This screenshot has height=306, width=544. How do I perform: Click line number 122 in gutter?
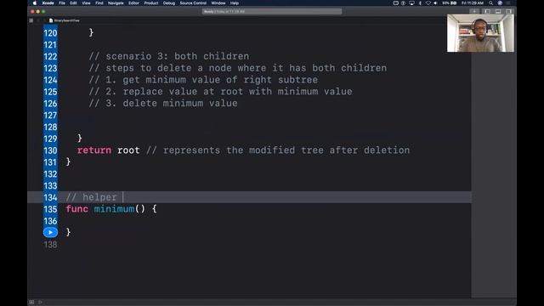point(50,57)
